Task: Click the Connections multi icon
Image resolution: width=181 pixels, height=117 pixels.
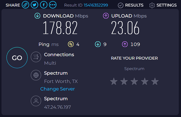Action: click(36, 57)
